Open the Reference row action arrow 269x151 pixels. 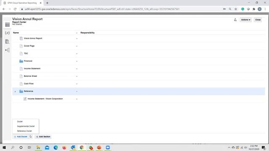(x=76, y=91)
